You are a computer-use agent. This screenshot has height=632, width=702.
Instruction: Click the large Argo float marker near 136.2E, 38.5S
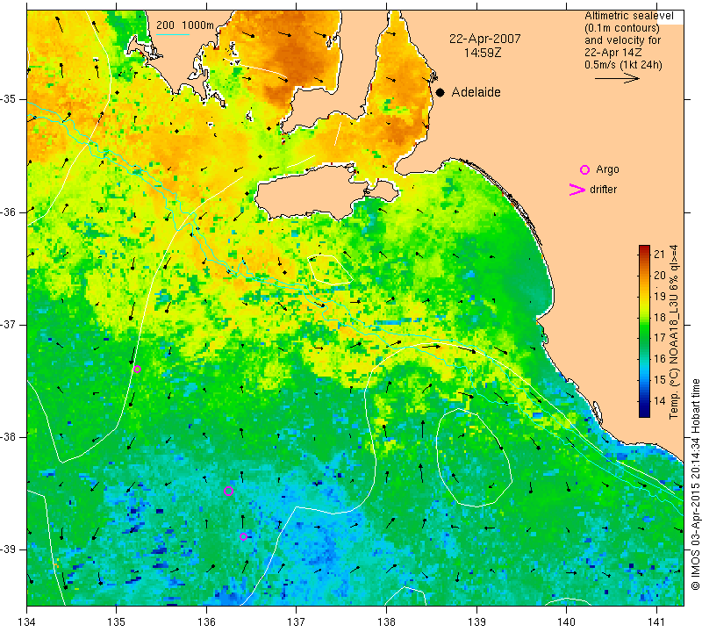tap(228, 491)
